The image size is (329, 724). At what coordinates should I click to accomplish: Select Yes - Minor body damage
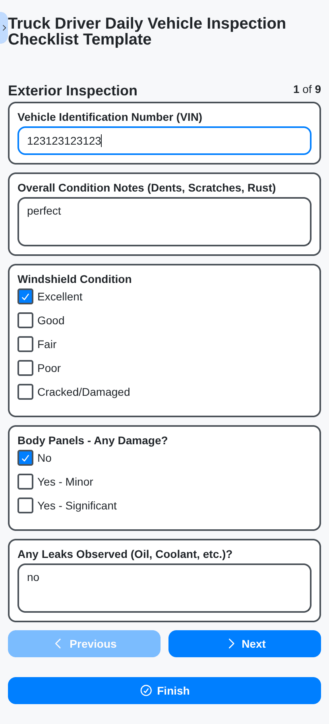25,482
